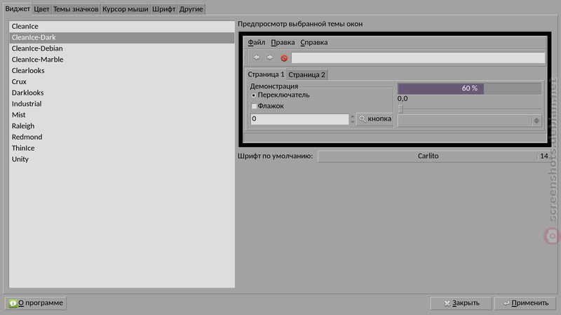Open the О программе dialog
Screen dimensions: 561x315
[36, 303]
